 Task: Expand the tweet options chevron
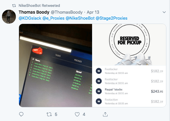click(x=164, y=12)
